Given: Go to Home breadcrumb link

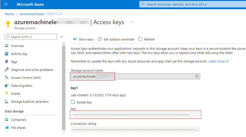Looking at the screenshot, I should click(x=9, y=14).
